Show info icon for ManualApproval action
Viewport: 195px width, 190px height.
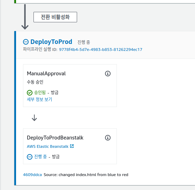pyautogui.click(x=108, y=74)
